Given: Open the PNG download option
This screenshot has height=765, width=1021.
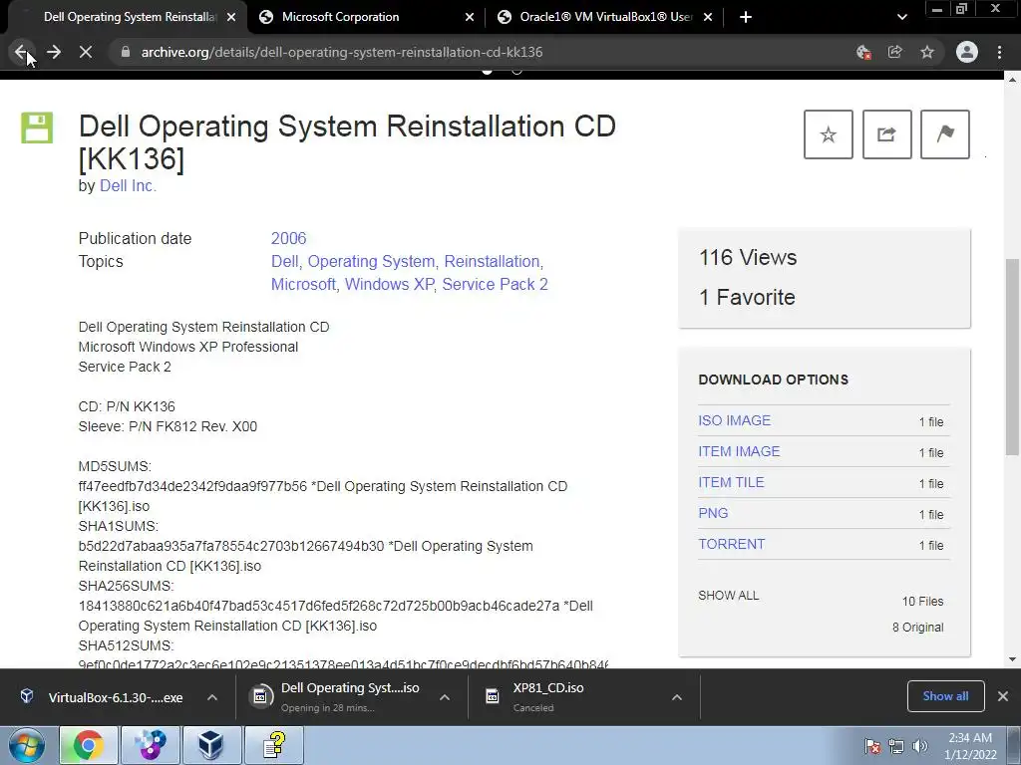Looking at the screenshot, I should coord(713,513).
